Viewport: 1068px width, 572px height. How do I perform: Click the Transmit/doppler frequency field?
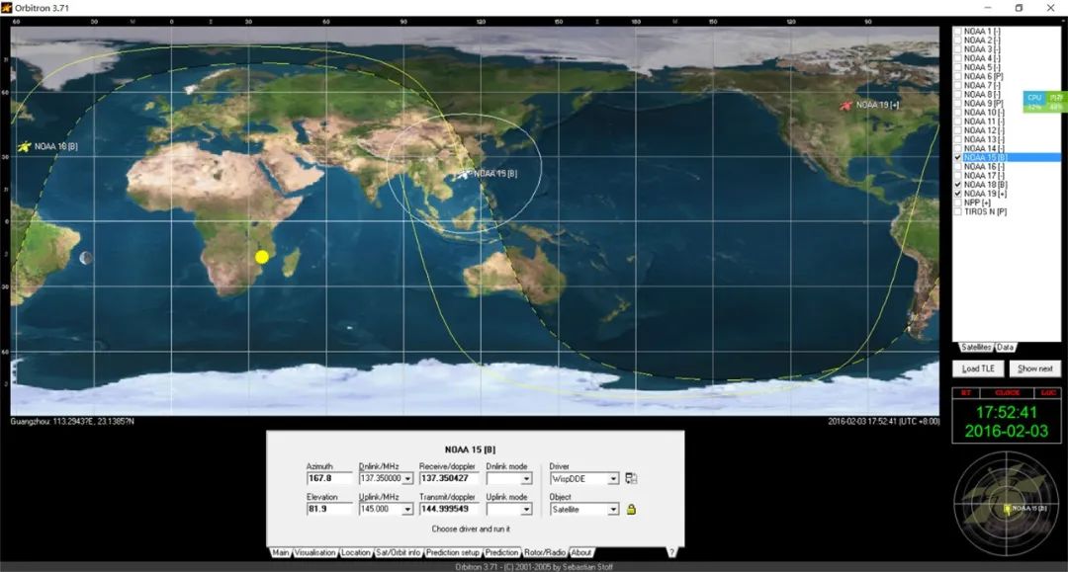click(x=450, y=509)
